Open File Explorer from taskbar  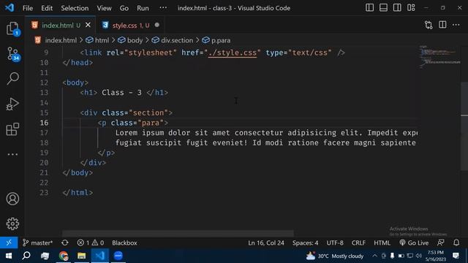(x=81, y=256)
